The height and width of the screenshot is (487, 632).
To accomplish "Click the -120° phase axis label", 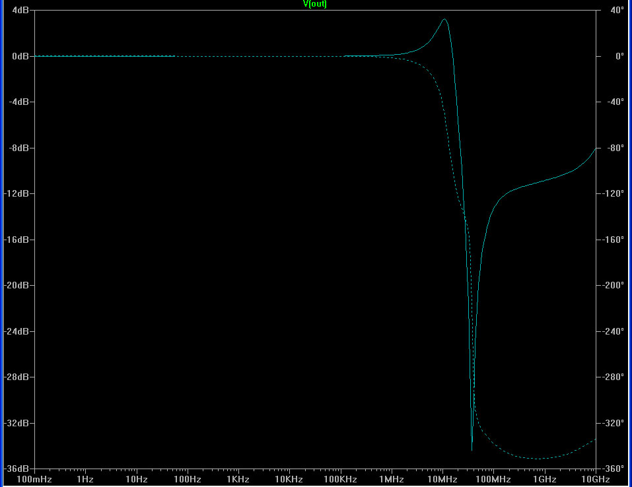I will pyautogui.click(x=613, y=194).
